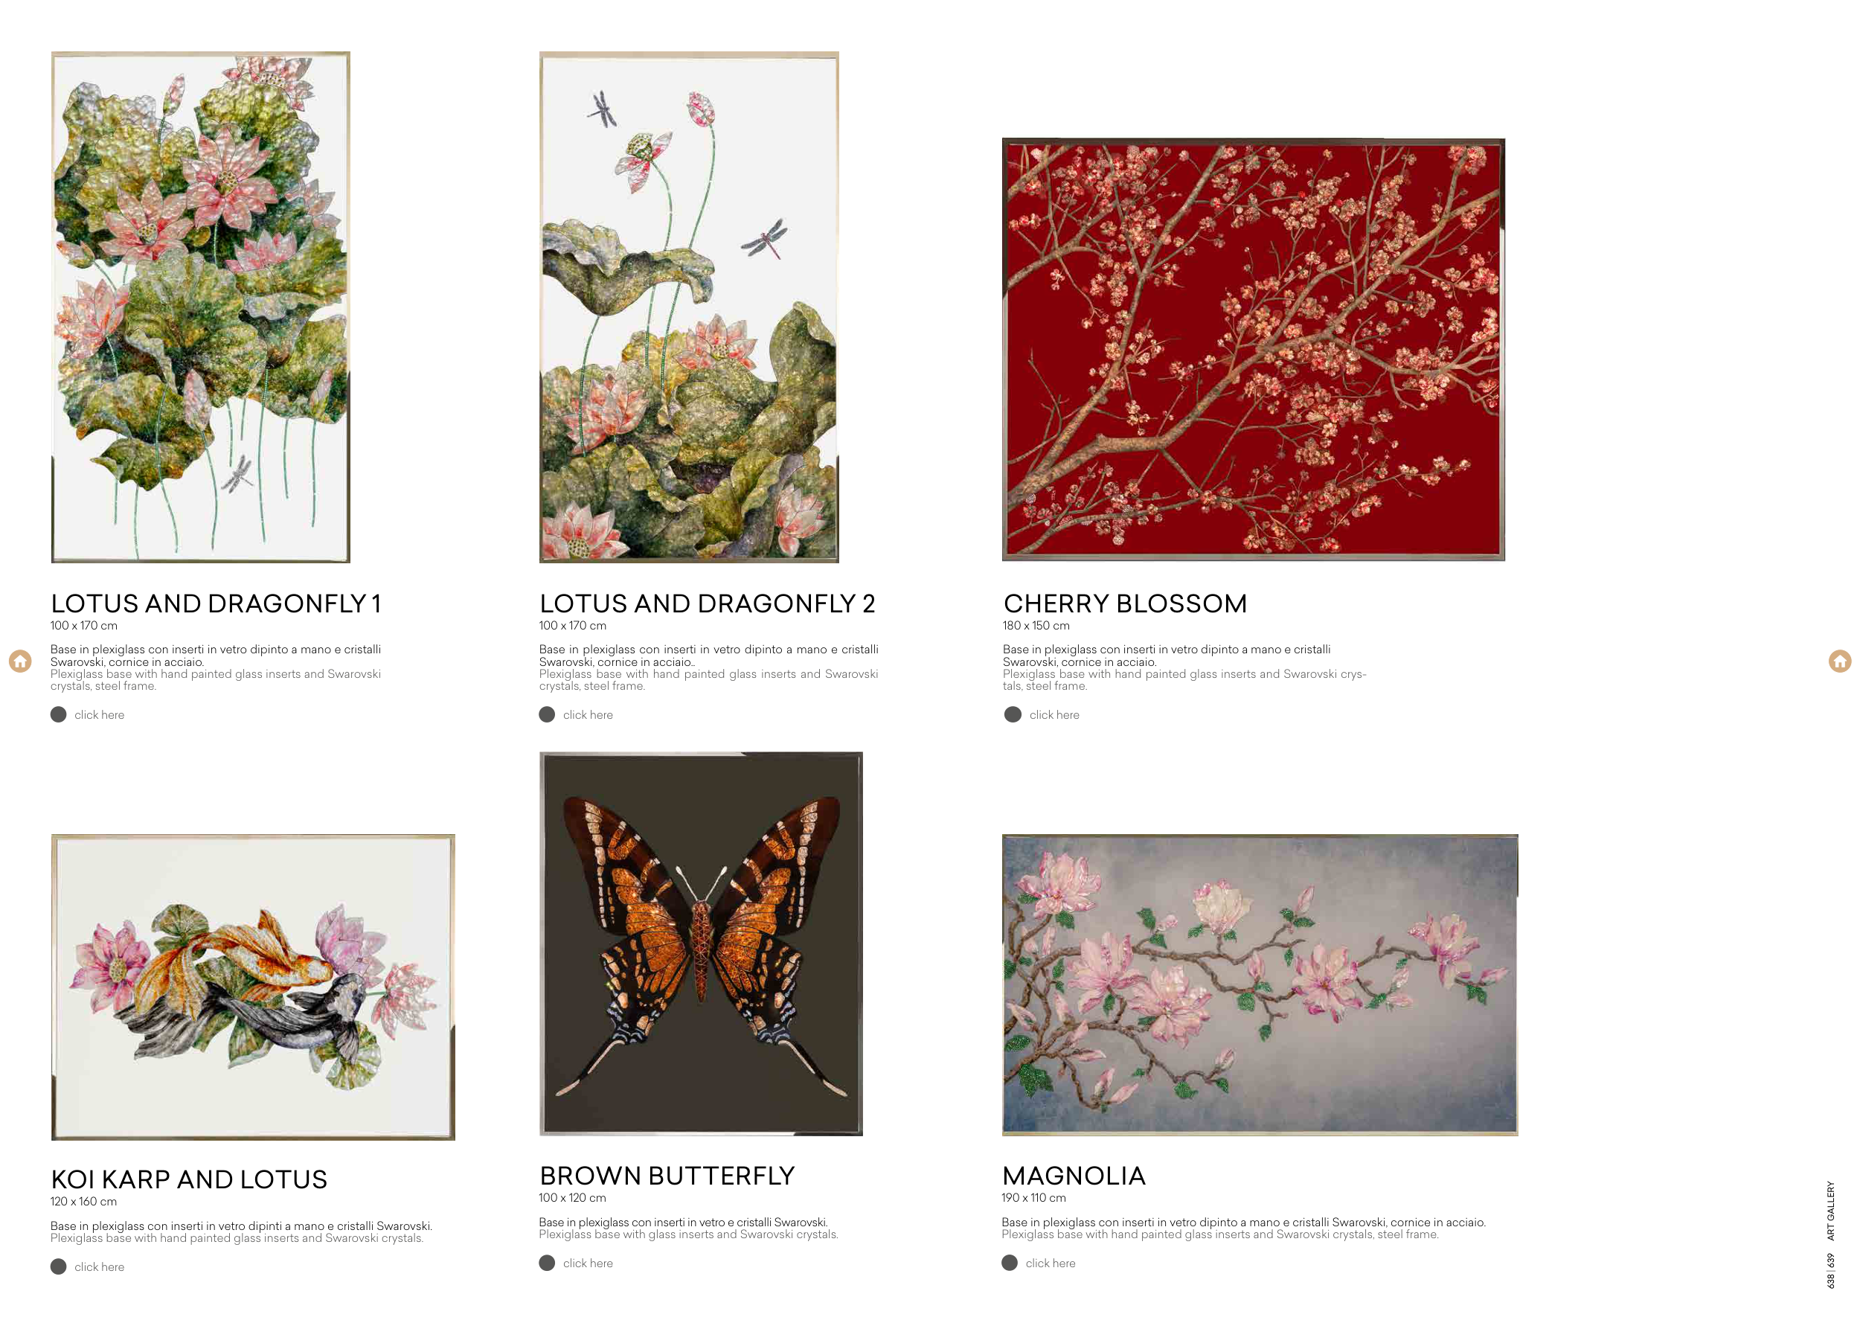The height and width of the screenshot is (1323, 1860).
Task: Click the right home icon
Action: (x=1840, y=661)
